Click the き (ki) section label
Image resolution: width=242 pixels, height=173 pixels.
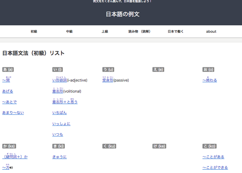(x=58, y=146)
